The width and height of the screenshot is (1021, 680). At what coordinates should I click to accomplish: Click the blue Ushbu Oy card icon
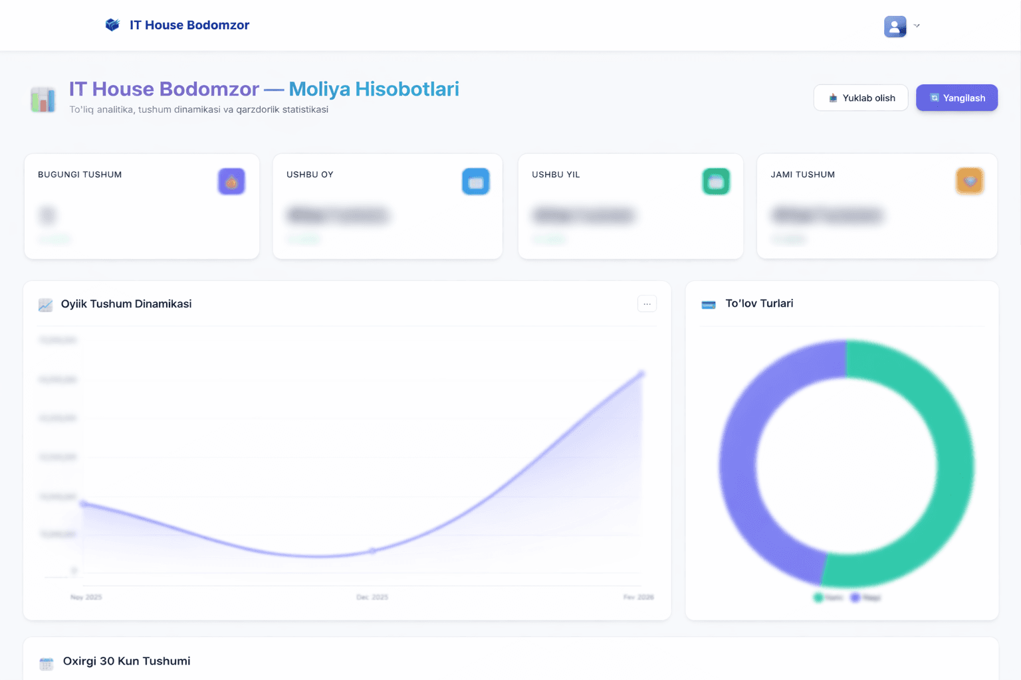[475, 181]
